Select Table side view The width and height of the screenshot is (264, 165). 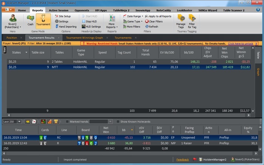(258, 55)
